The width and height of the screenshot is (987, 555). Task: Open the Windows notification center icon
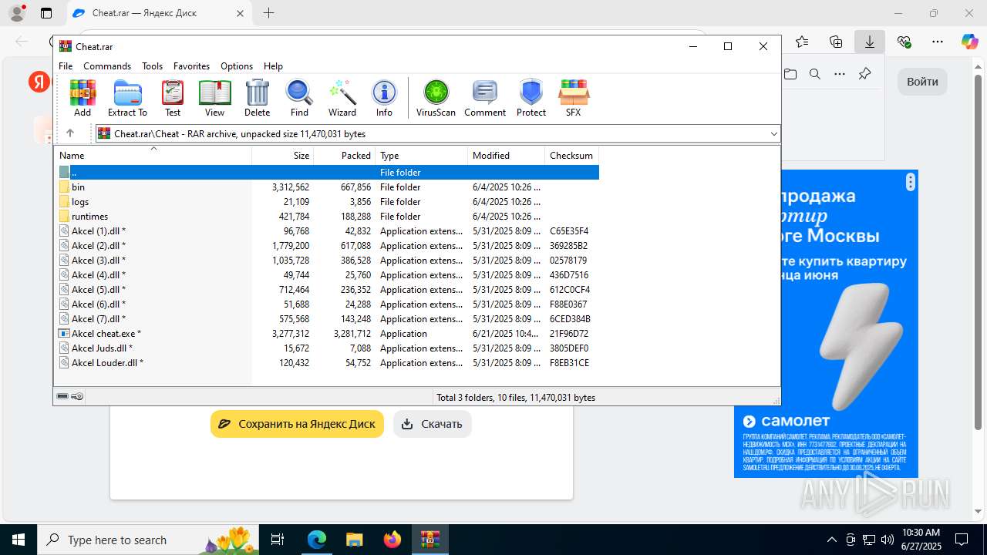[962, 540]
